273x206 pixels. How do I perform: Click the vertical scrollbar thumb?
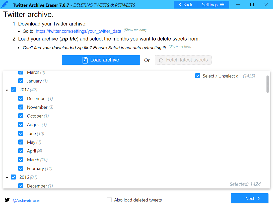pyautogui.click(x=268, y=84)
